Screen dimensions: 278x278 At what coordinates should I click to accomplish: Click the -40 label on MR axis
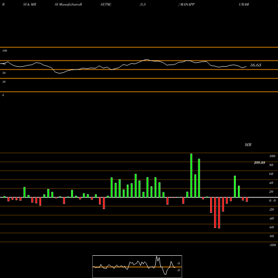(x=271, y=219)
